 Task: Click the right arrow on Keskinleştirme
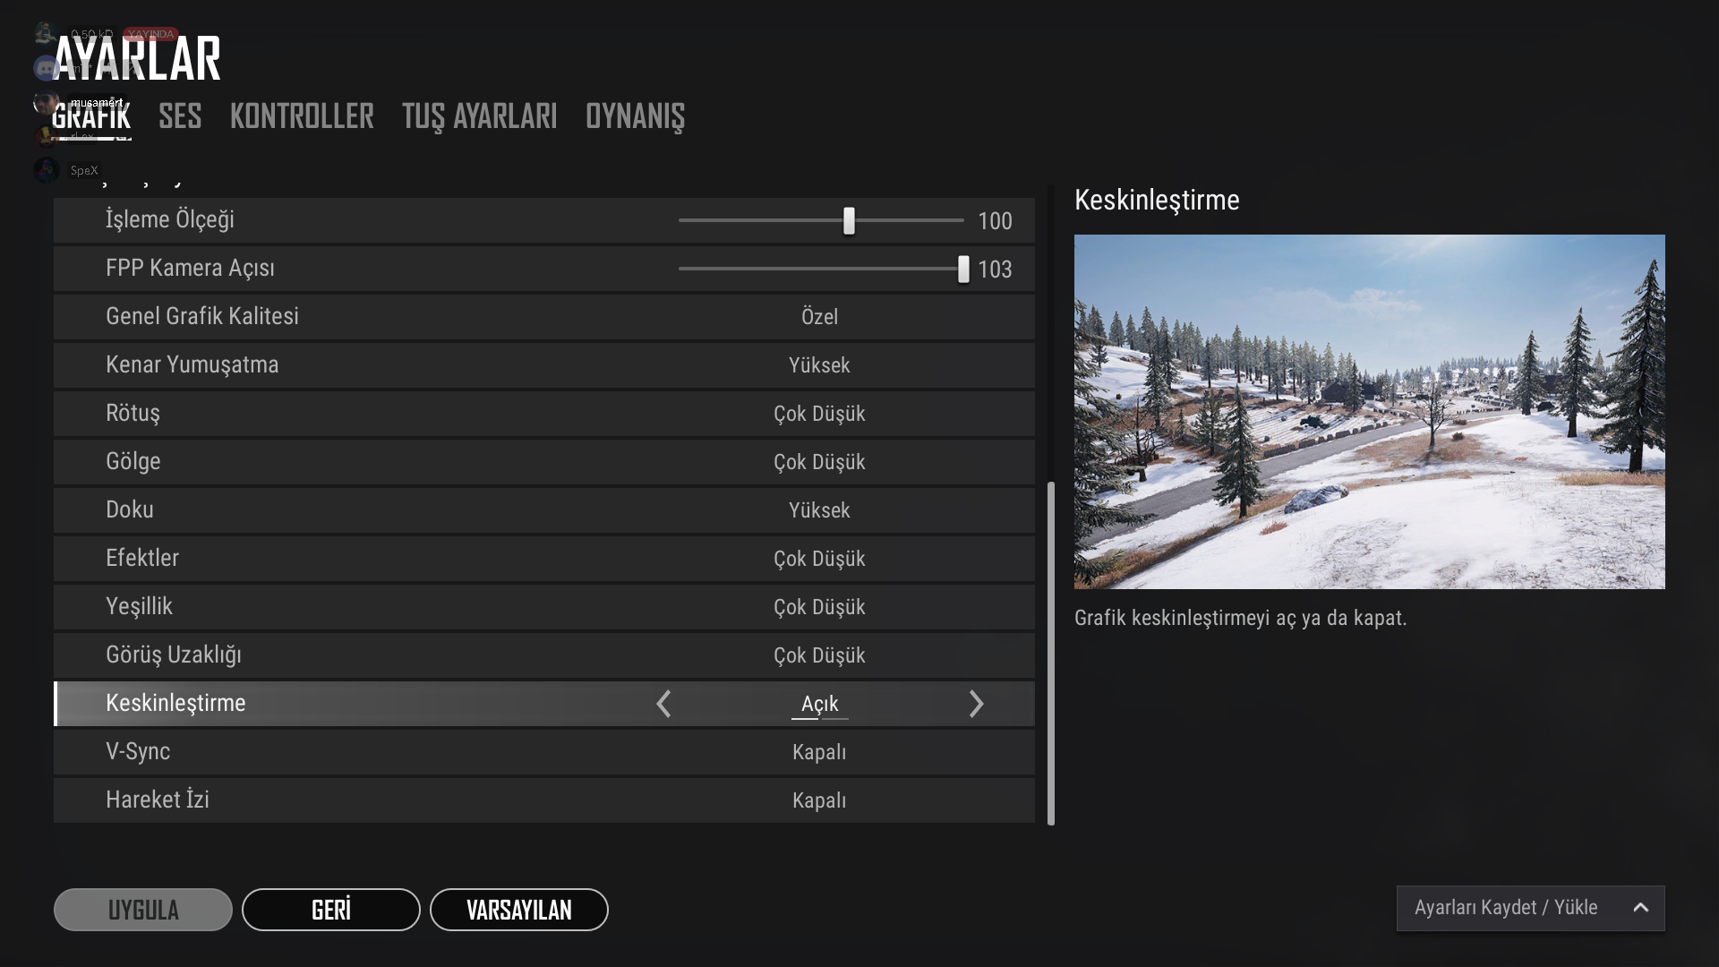977,704
